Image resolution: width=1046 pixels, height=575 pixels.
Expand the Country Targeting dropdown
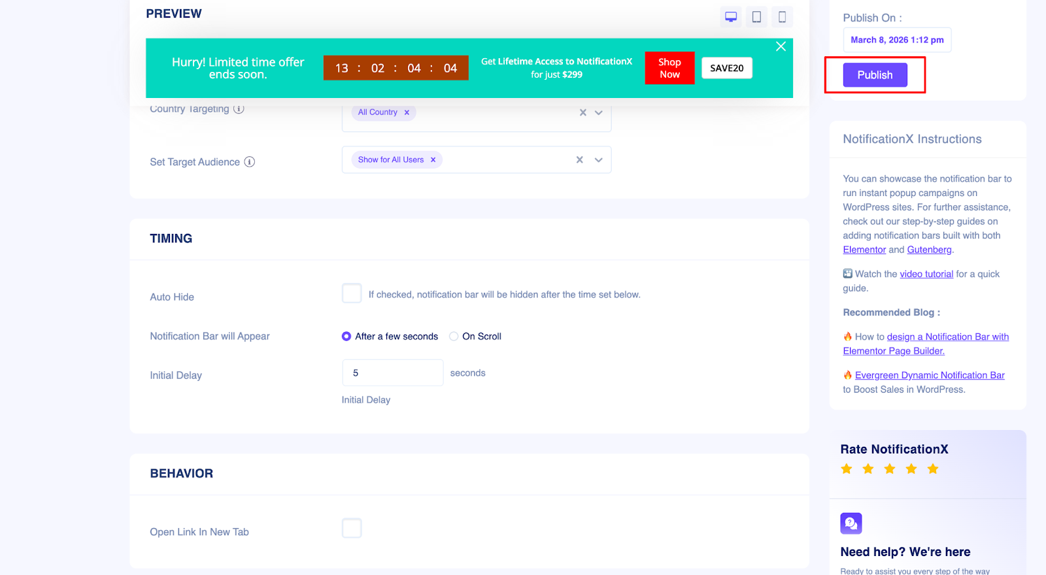click(598, 112)
